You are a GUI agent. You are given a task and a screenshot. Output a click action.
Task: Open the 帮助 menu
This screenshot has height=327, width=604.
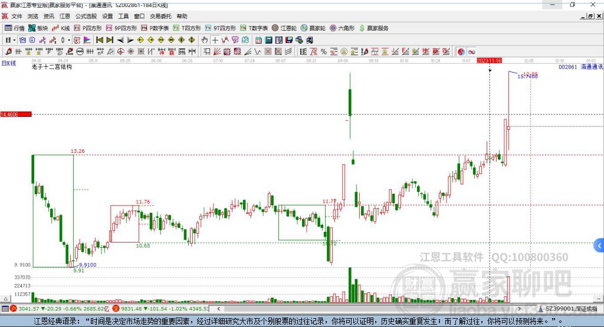tap(182, 16)
